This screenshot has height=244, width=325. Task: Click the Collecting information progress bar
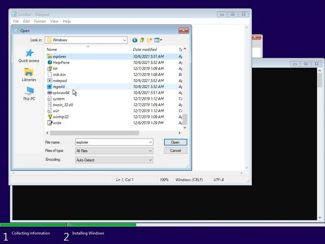point(33,225)
